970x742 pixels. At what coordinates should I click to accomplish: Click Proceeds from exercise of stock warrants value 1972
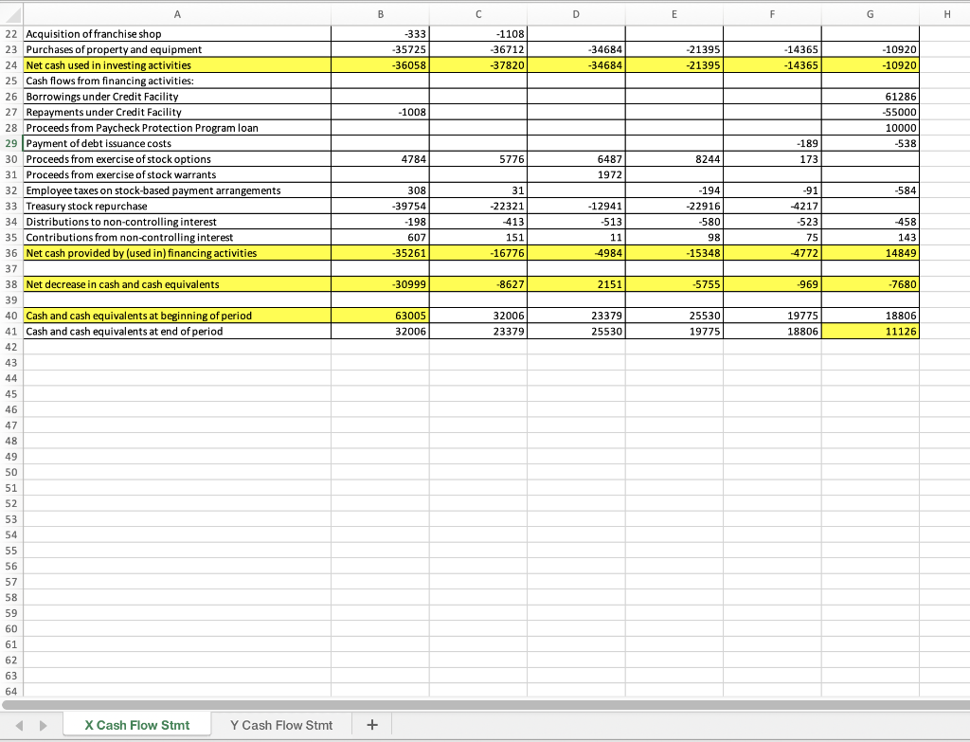[x=576, y=175]
